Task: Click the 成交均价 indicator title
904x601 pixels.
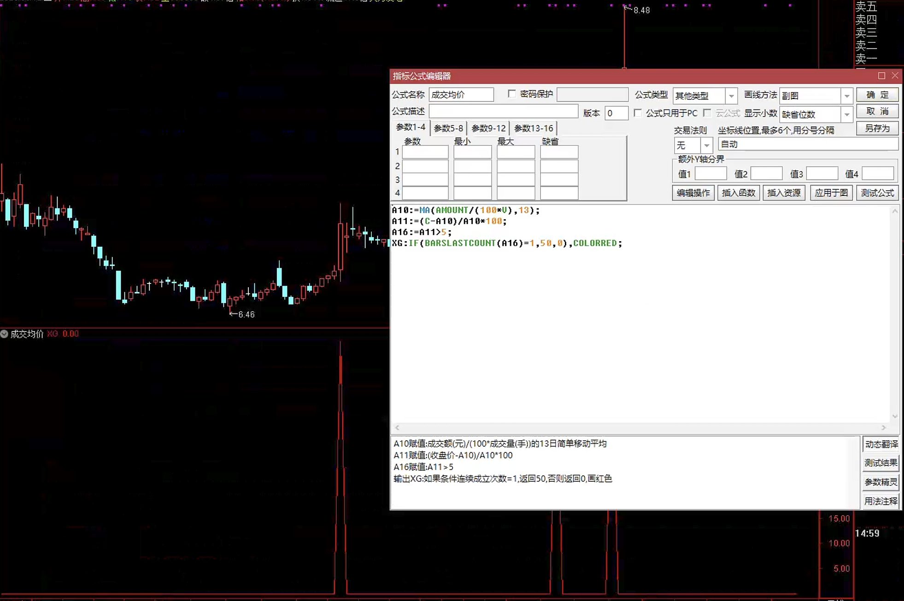Action: (27, 334)
